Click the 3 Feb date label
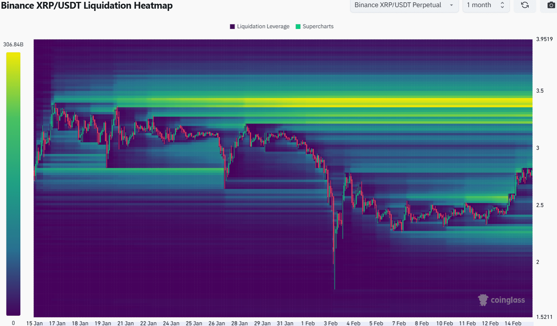557x326 pixels. [331, 323]
